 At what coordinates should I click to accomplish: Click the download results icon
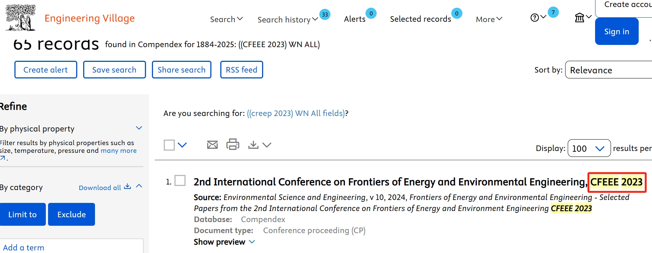[x=254, y=145]
